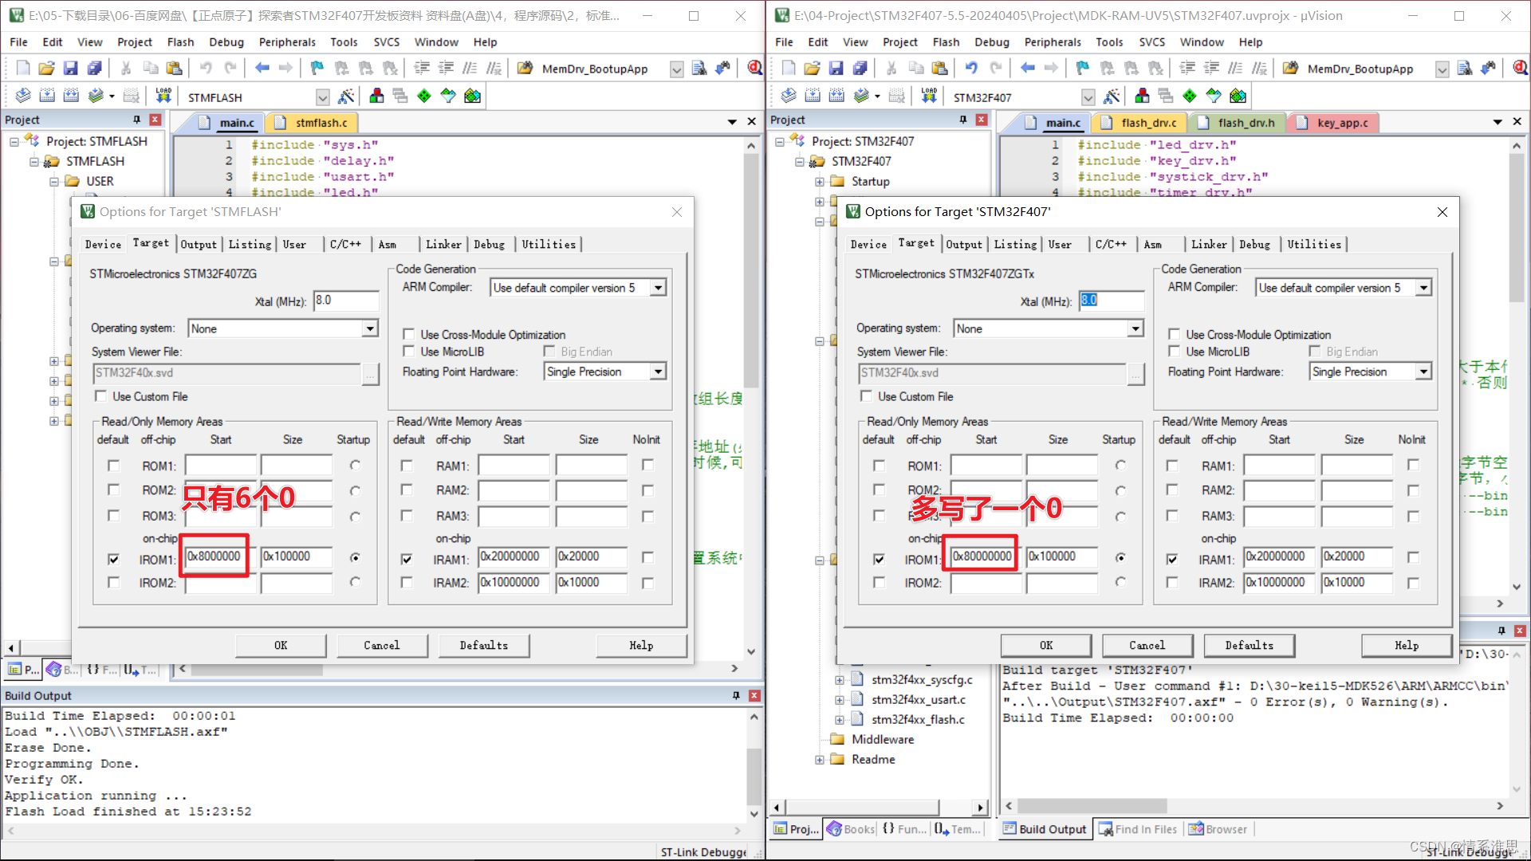The image size is (1531, 861).
Task: Click the Build icon in left window toolbar
Action: 47,96
